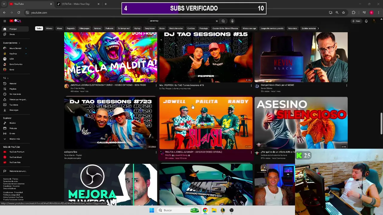Expand the Tú section chevron
The image size is (383, 215).
coord(8,78)
